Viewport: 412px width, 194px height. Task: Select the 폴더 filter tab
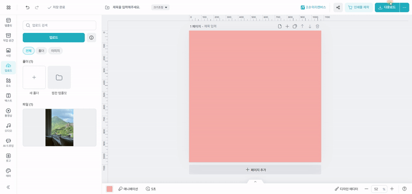coord(41,50)
